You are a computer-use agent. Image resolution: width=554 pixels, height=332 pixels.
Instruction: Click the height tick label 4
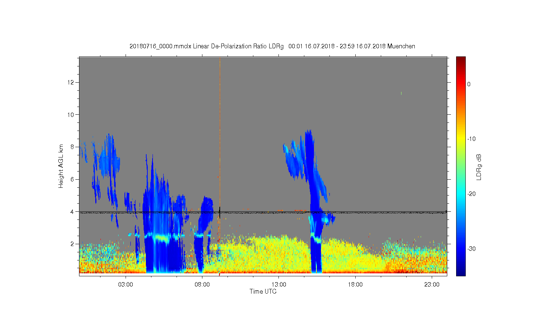pos(72,212)
